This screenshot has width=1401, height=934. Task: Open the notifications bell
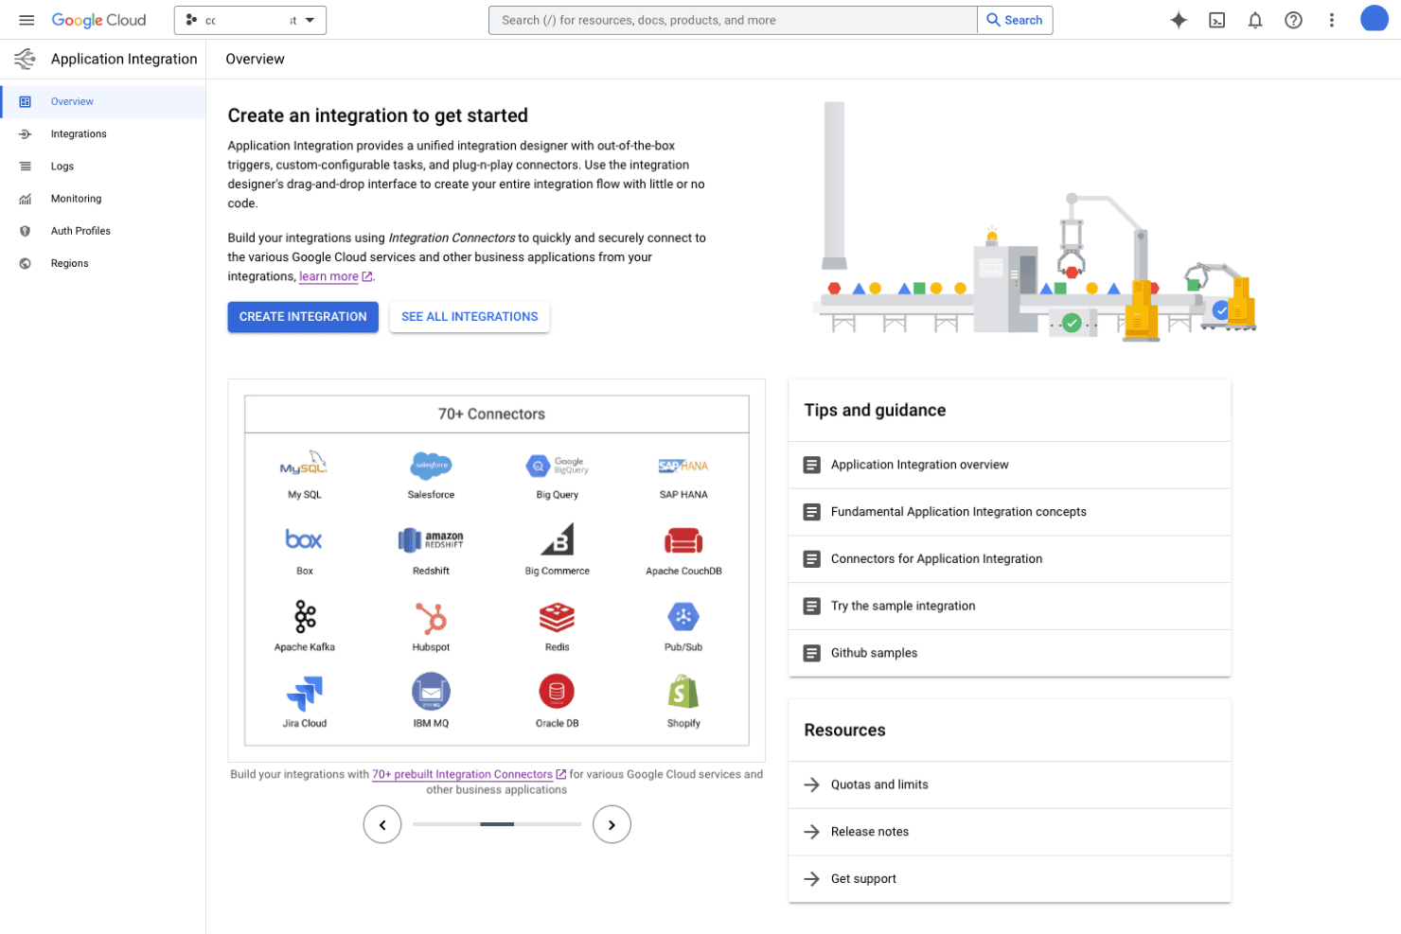(x=1255, y=20)
